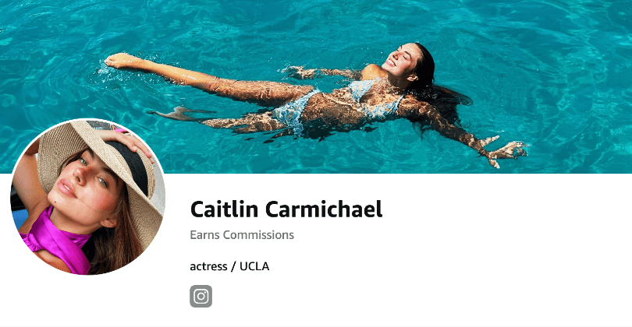This screenshot has width=632, height=327.
Task: Click the Caitlin Carmichael name heading
Action: tap(286, 209)
